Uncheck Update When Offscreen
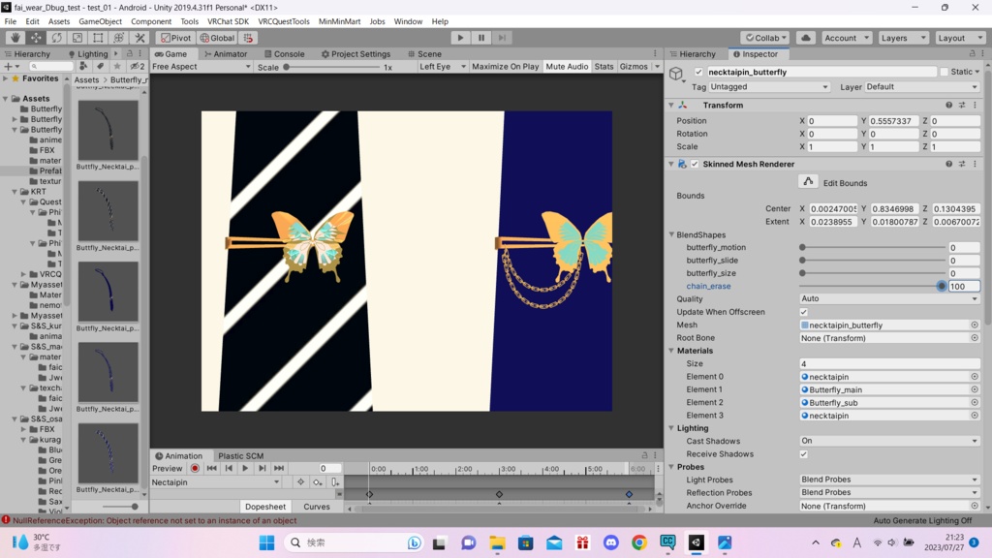This screenshot has width=992, height=558. pos(804,312)
